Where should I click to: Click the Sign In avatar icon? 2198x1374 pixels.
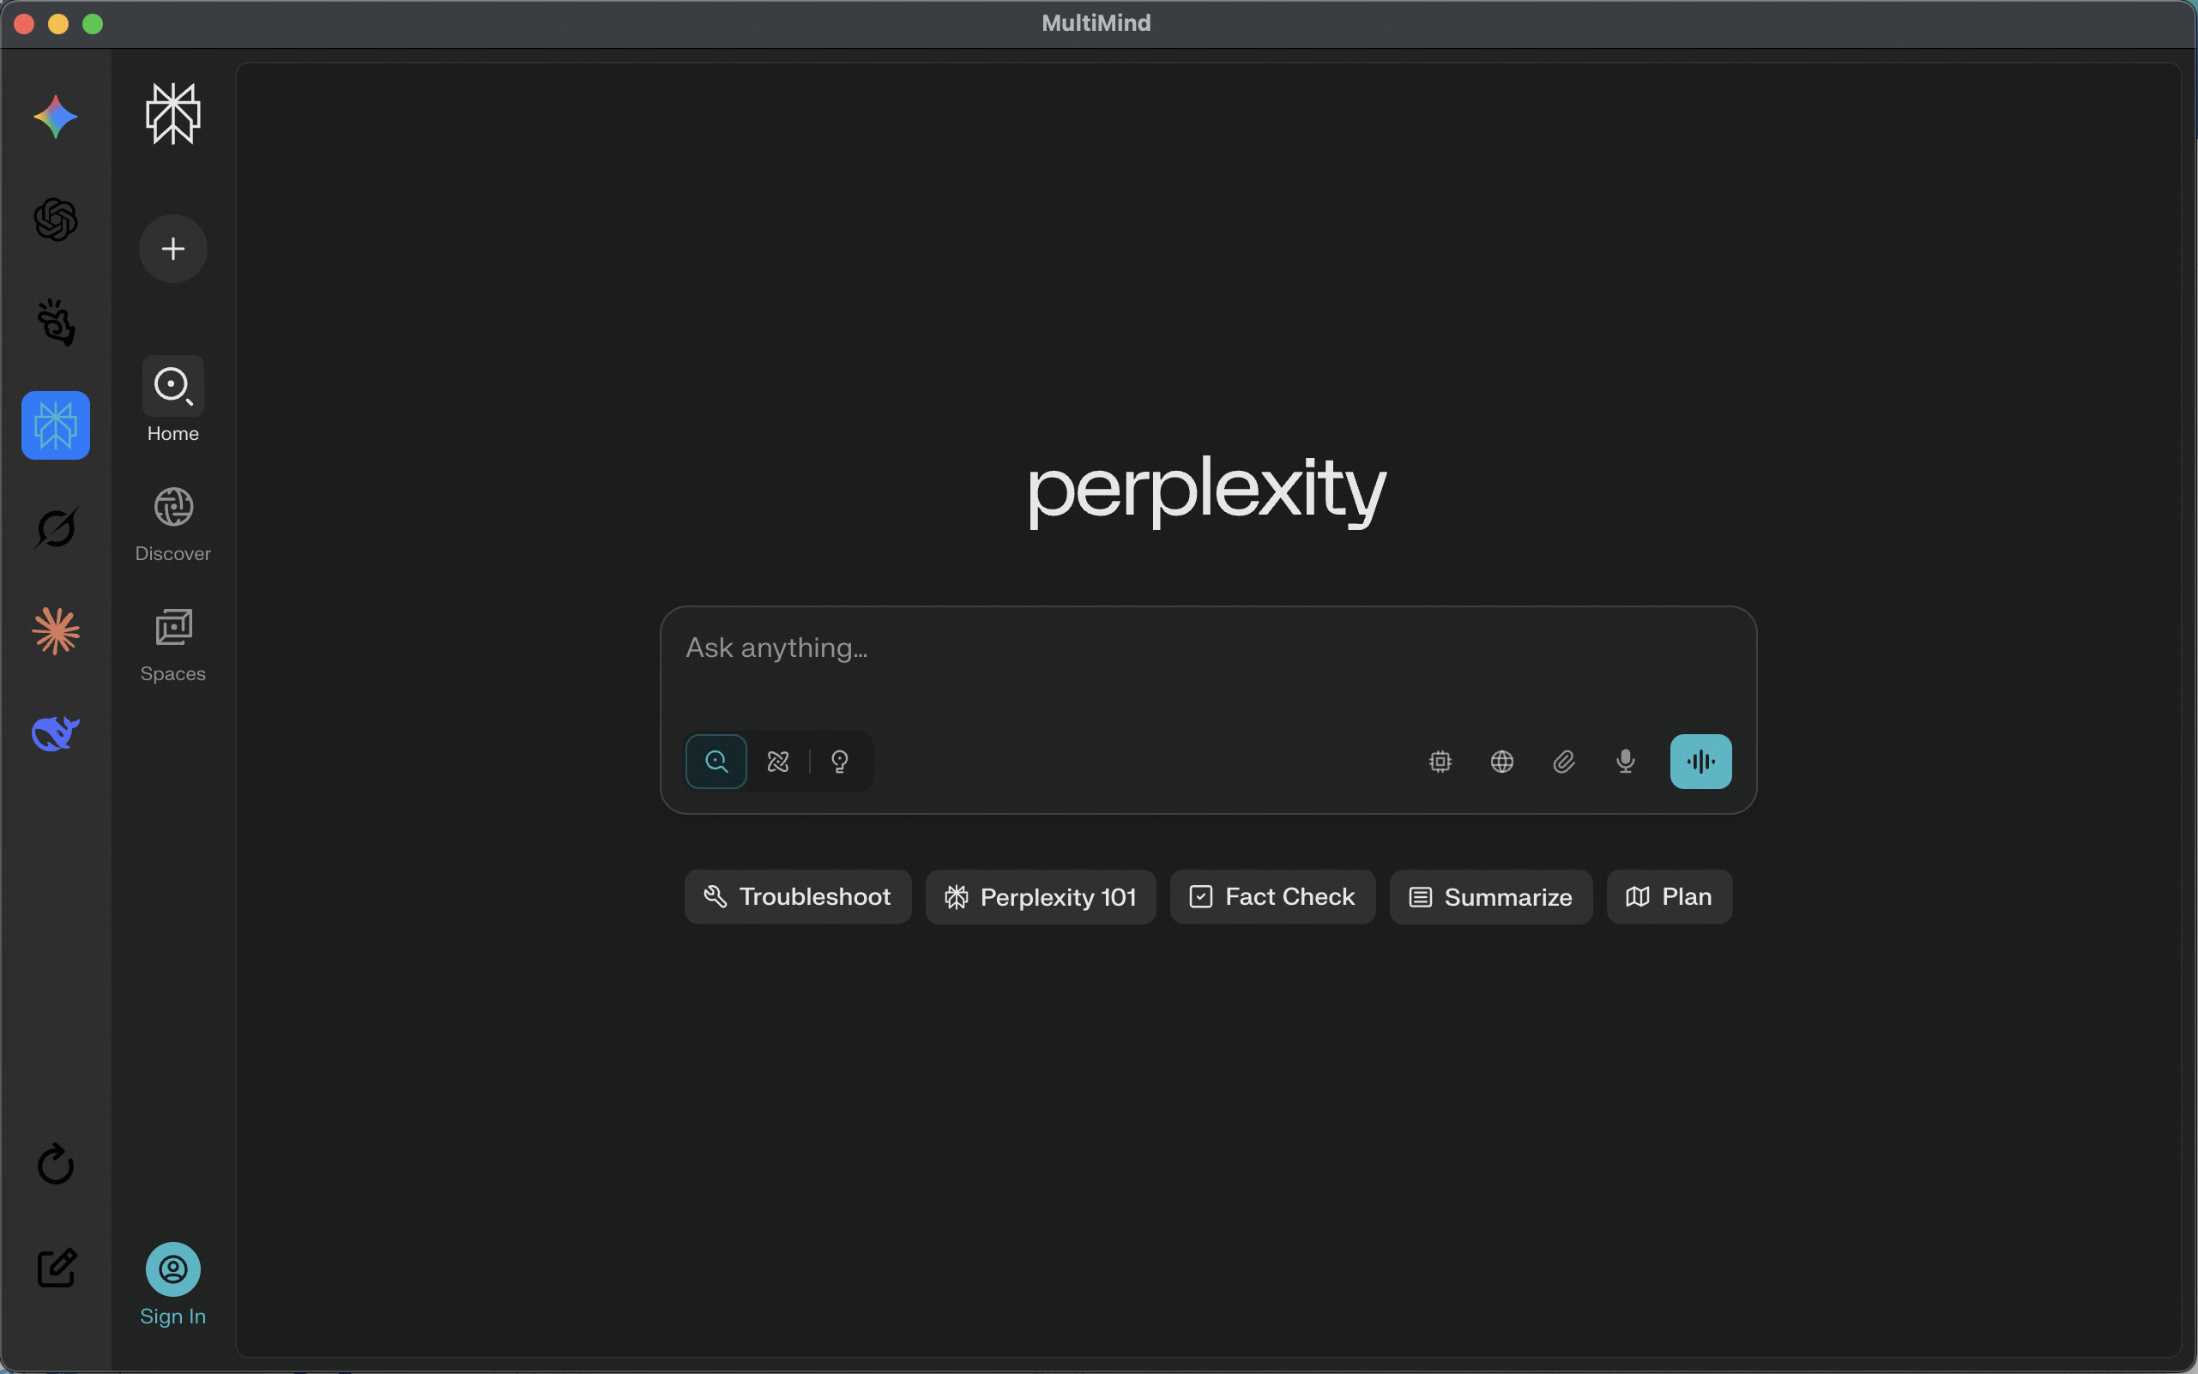[x=172, y=1269]
